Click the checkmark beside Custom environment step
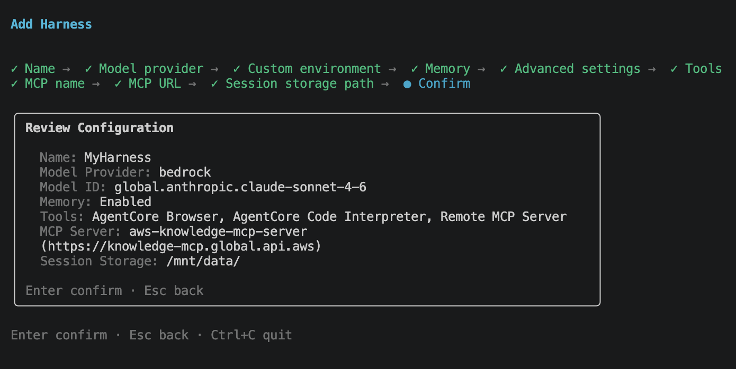This screenshot has height=369, width=736. pos(237,69)
